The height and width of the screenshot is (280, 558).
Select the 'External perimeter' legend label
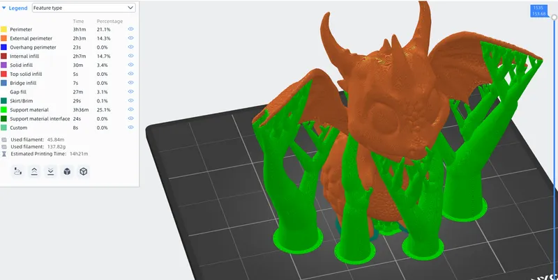click(31, 38)
